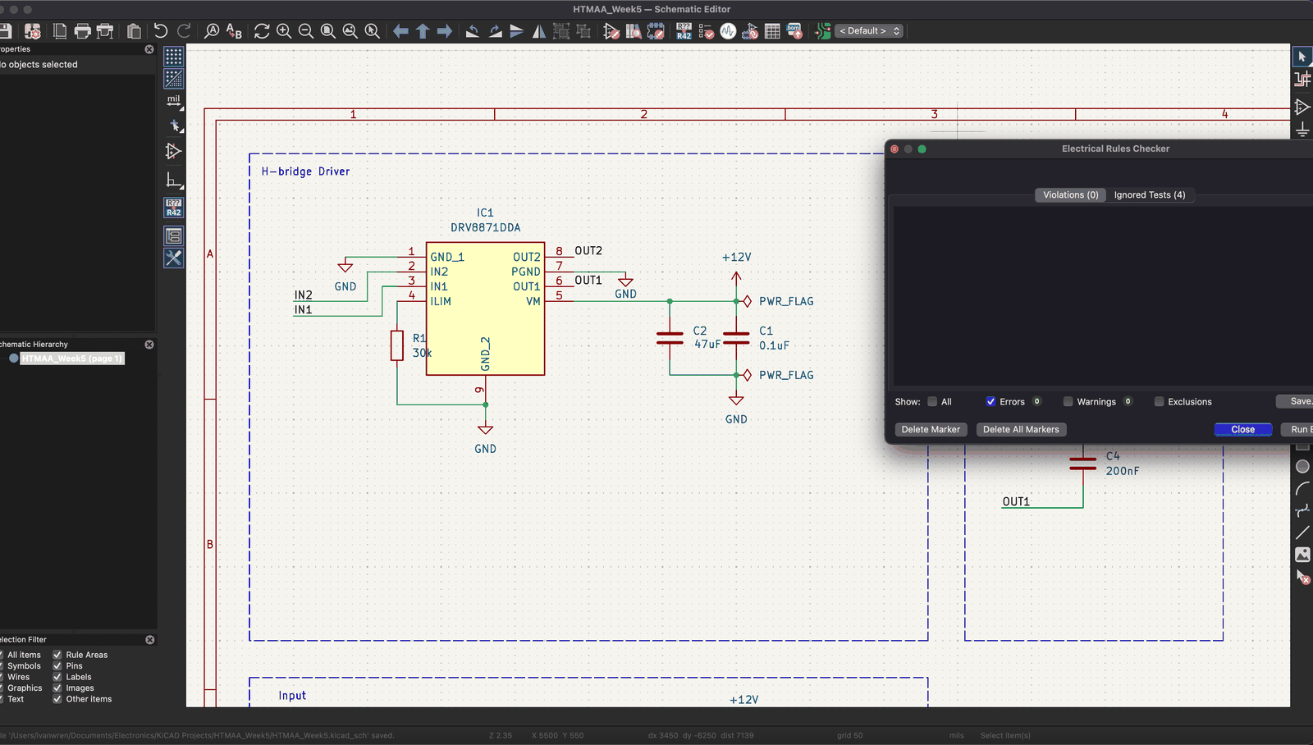The image size is (1313, 745).
Task: Click the Plot icon
Action: (105, 31)
